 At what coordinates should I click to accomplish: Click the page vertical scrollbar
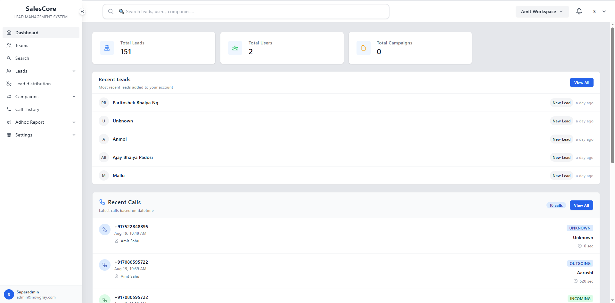tap(612, 96)
